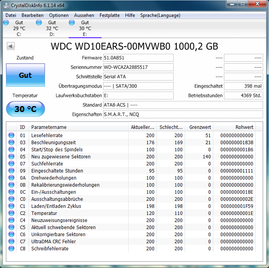Open the Sprache(Language) menu
The width and height of the screenshot is (269, 268).
tap(160, 15)
